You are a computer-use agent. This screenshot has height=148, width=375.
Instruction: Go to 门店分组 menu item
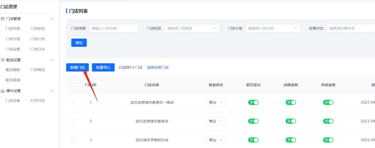click(x=13, y=39)
